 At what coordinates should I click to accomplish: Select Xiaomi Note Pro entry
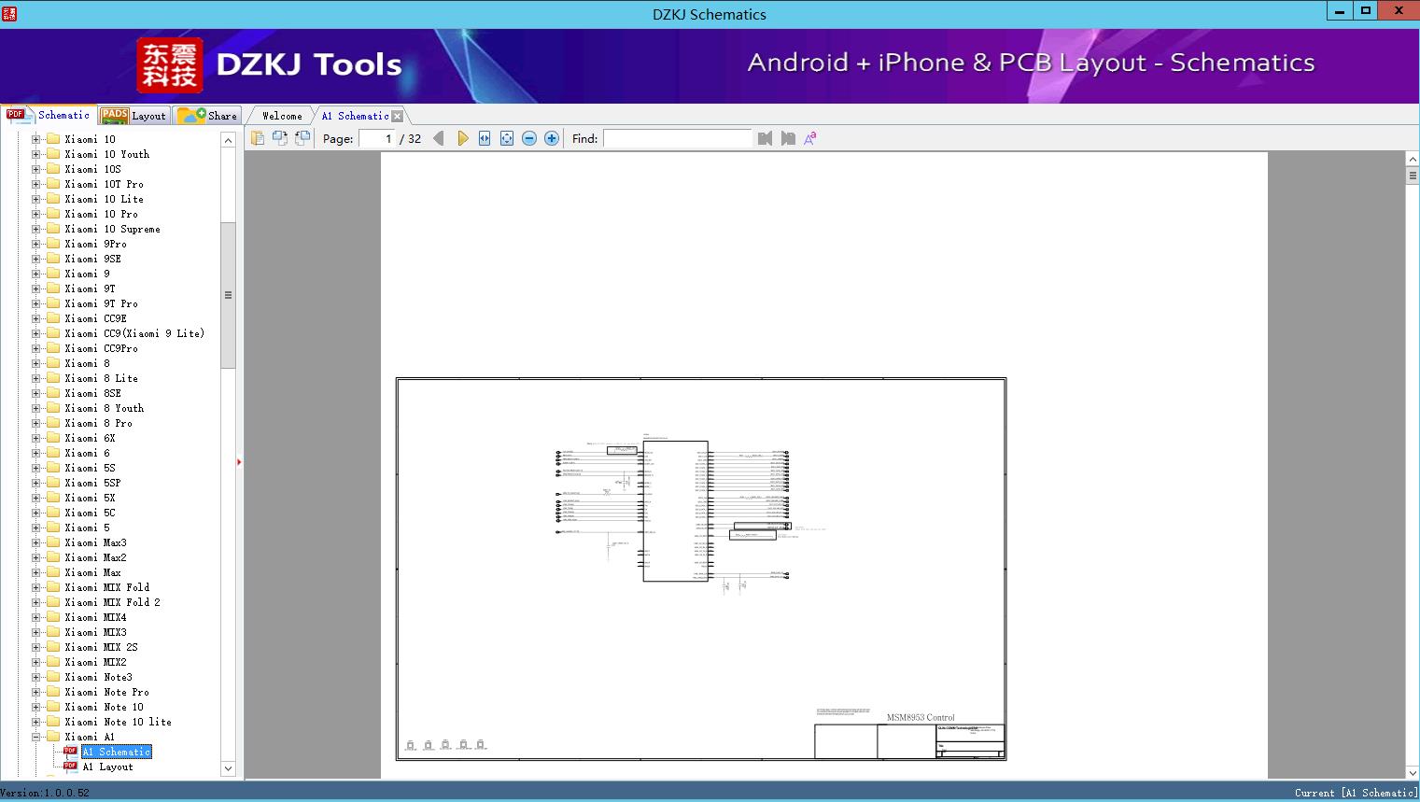[x=107, y=692]
